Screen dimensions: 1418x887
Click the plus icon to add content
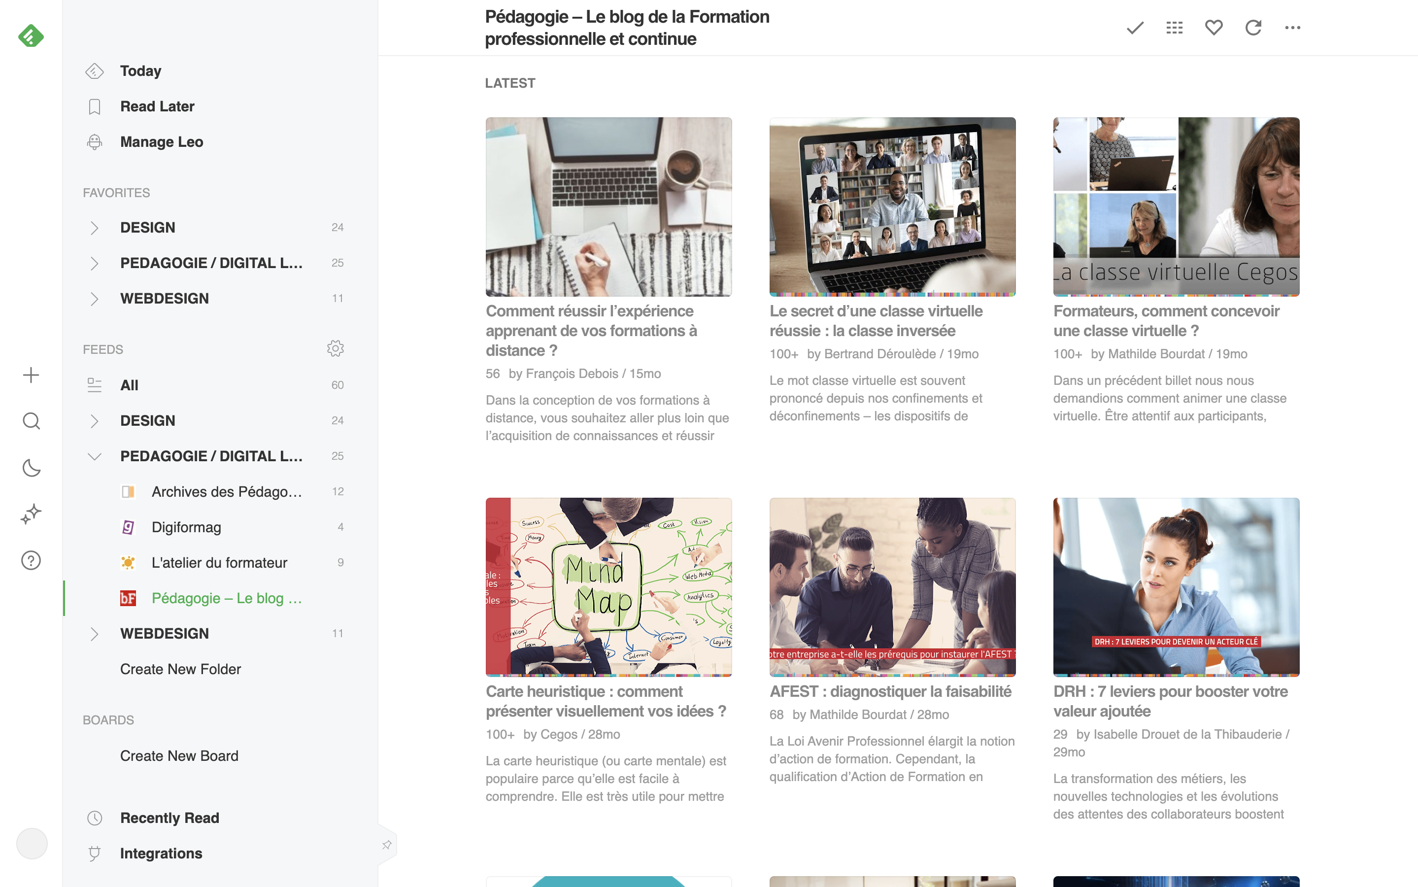click(31, 375)
